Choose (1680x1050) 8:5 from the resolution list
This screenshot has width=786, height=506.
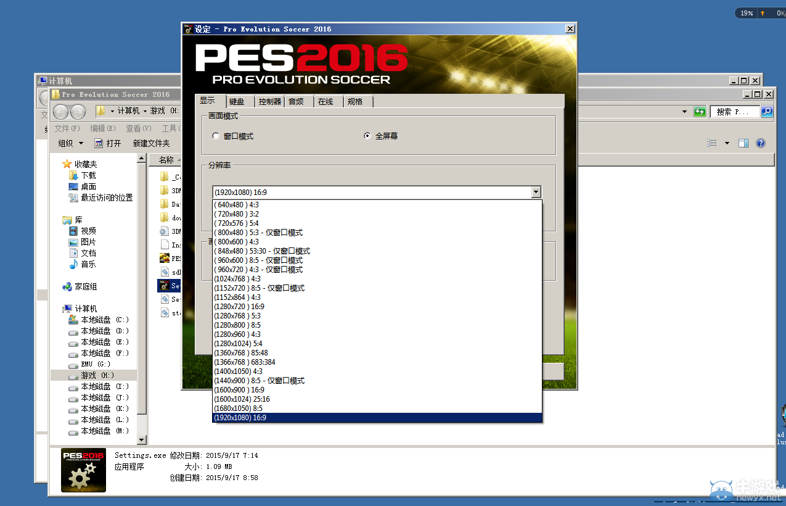[377, 409]
